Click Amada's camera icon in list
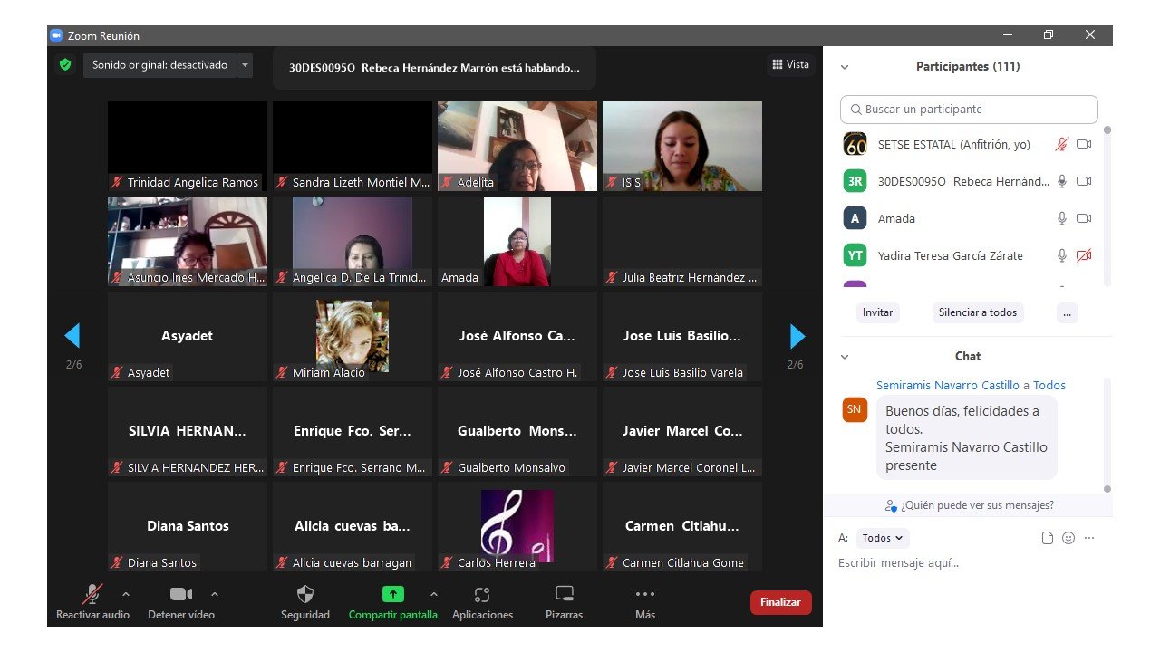This screenshot has height=652, width=1160. click(x=1084, y=218)
